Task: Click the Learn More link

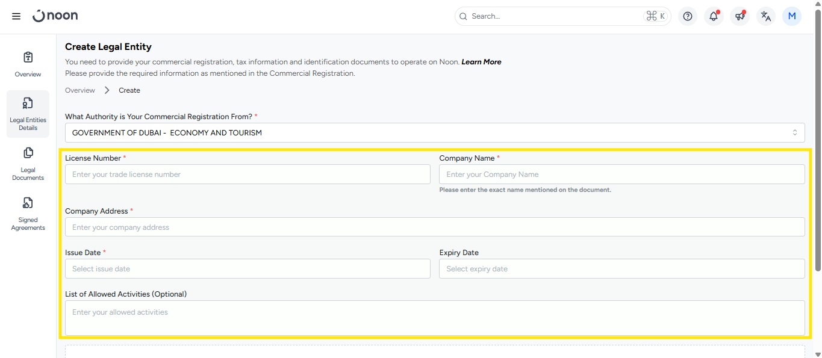Action: pos(481,62)
